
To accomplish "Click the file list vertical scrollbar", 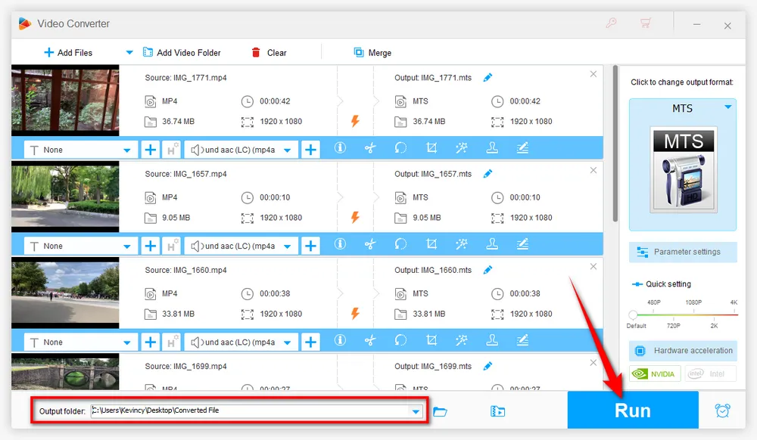I will coord(615,144).
